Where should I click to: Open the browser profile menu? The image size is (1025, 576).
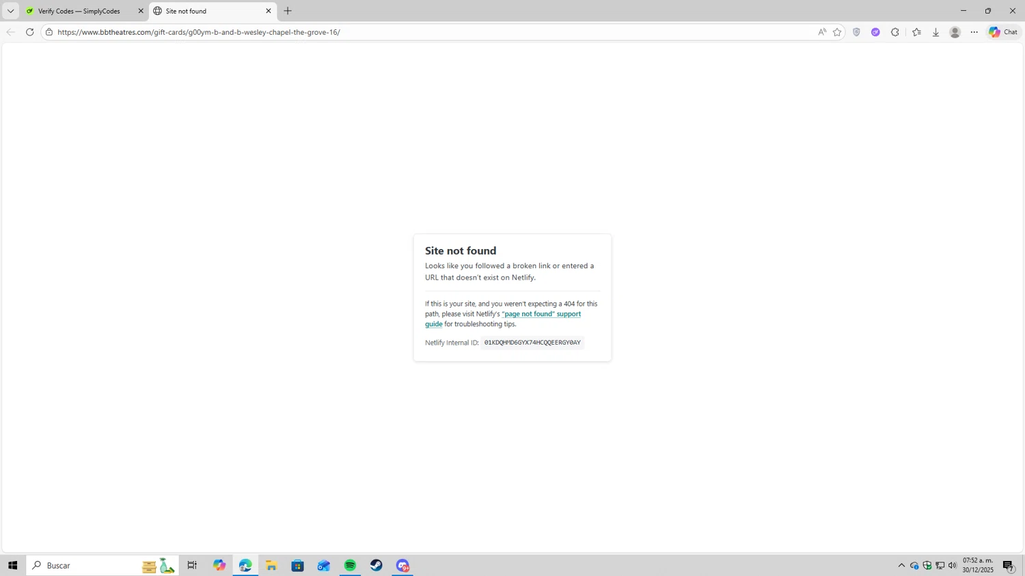955,32
